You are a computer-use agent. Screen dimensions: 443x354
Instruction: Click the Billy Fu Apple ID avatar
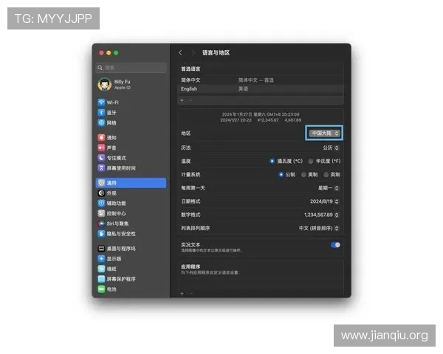tap(105, 84)
